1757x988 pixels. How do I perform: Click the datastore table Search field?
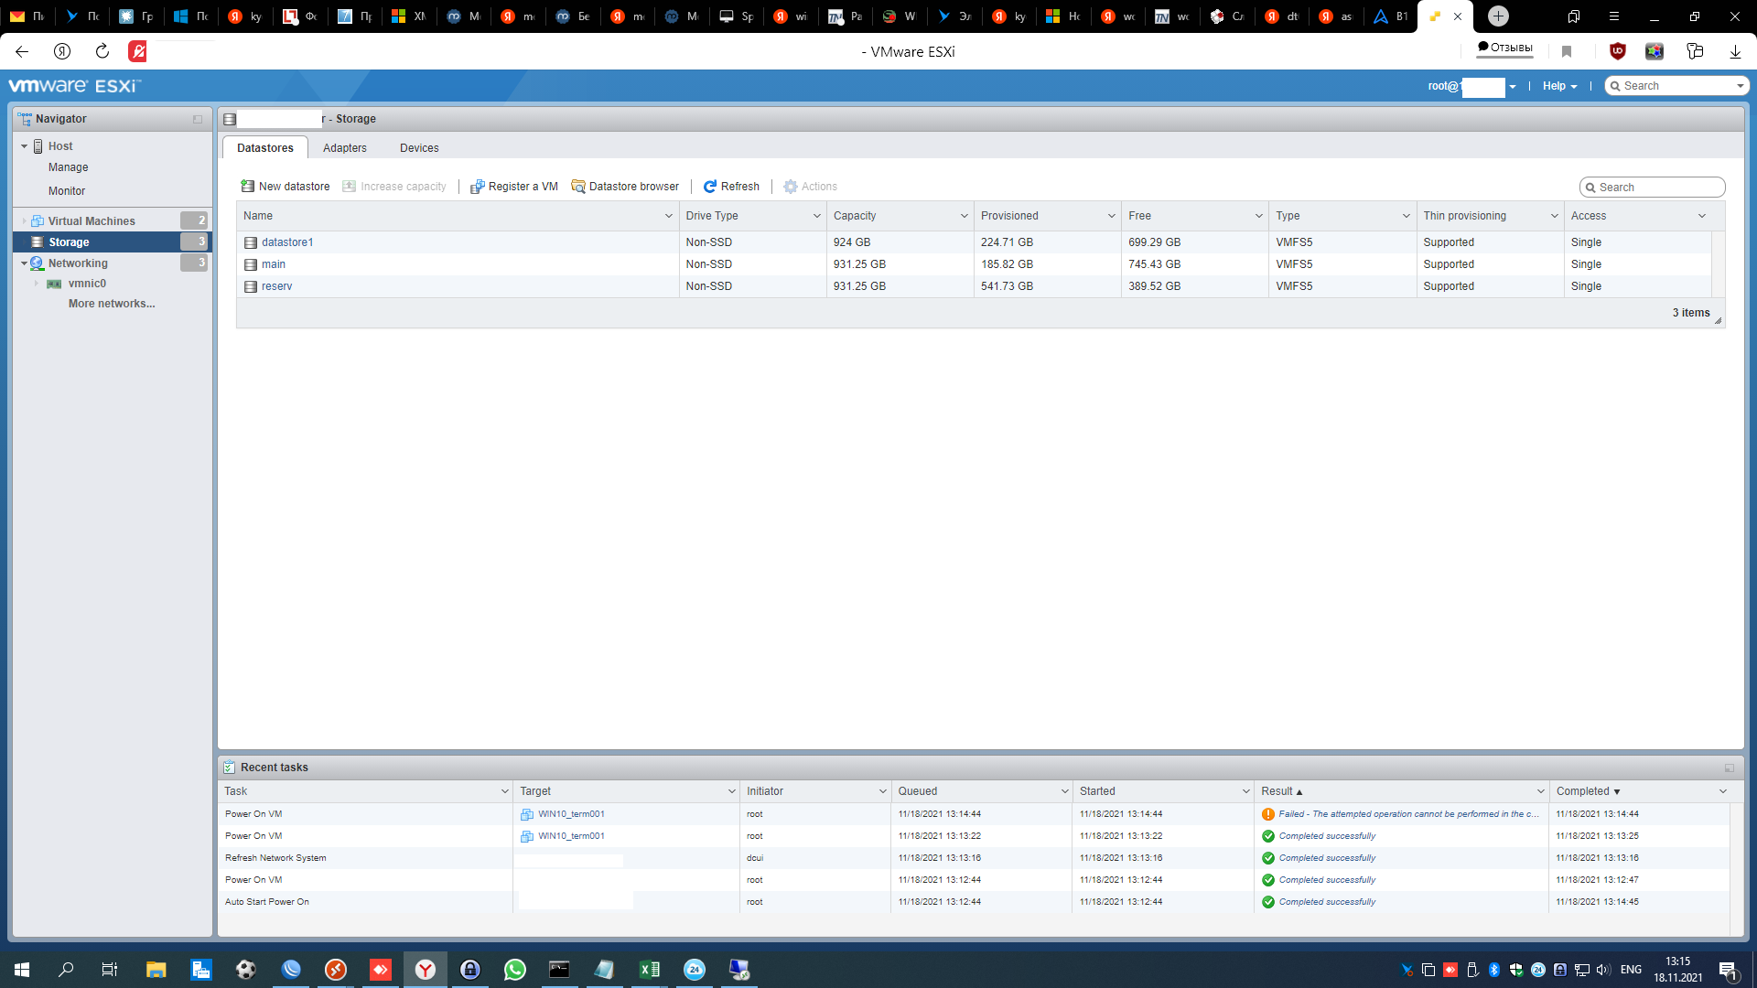point(1653,188)
